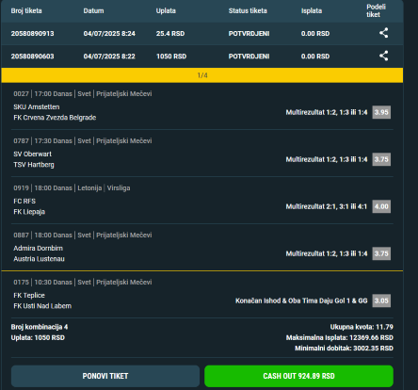Open the Austria Lustenau match entry
The height and width of the screenshot is (390, 418).
pos(39,259)
